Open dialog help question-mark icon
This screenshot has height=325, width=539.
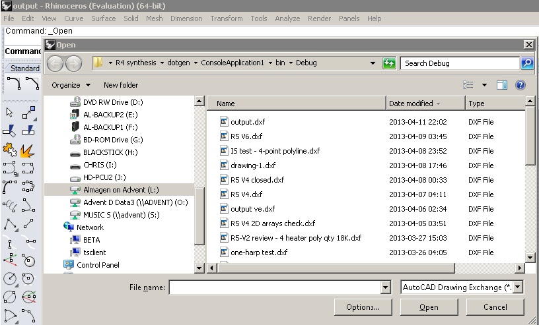point(521,85)
